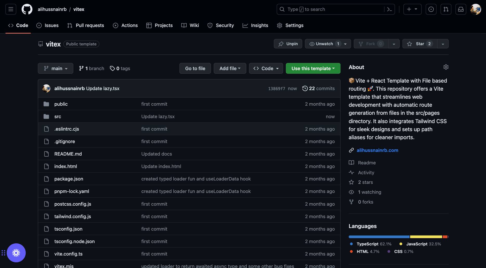Viewport: 486px width, 268px height.
Task: Open pull requests icon in header
Action: (446, 9)
